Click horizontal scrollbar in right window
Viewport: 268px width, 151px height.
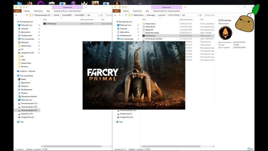tap(171, 146)
